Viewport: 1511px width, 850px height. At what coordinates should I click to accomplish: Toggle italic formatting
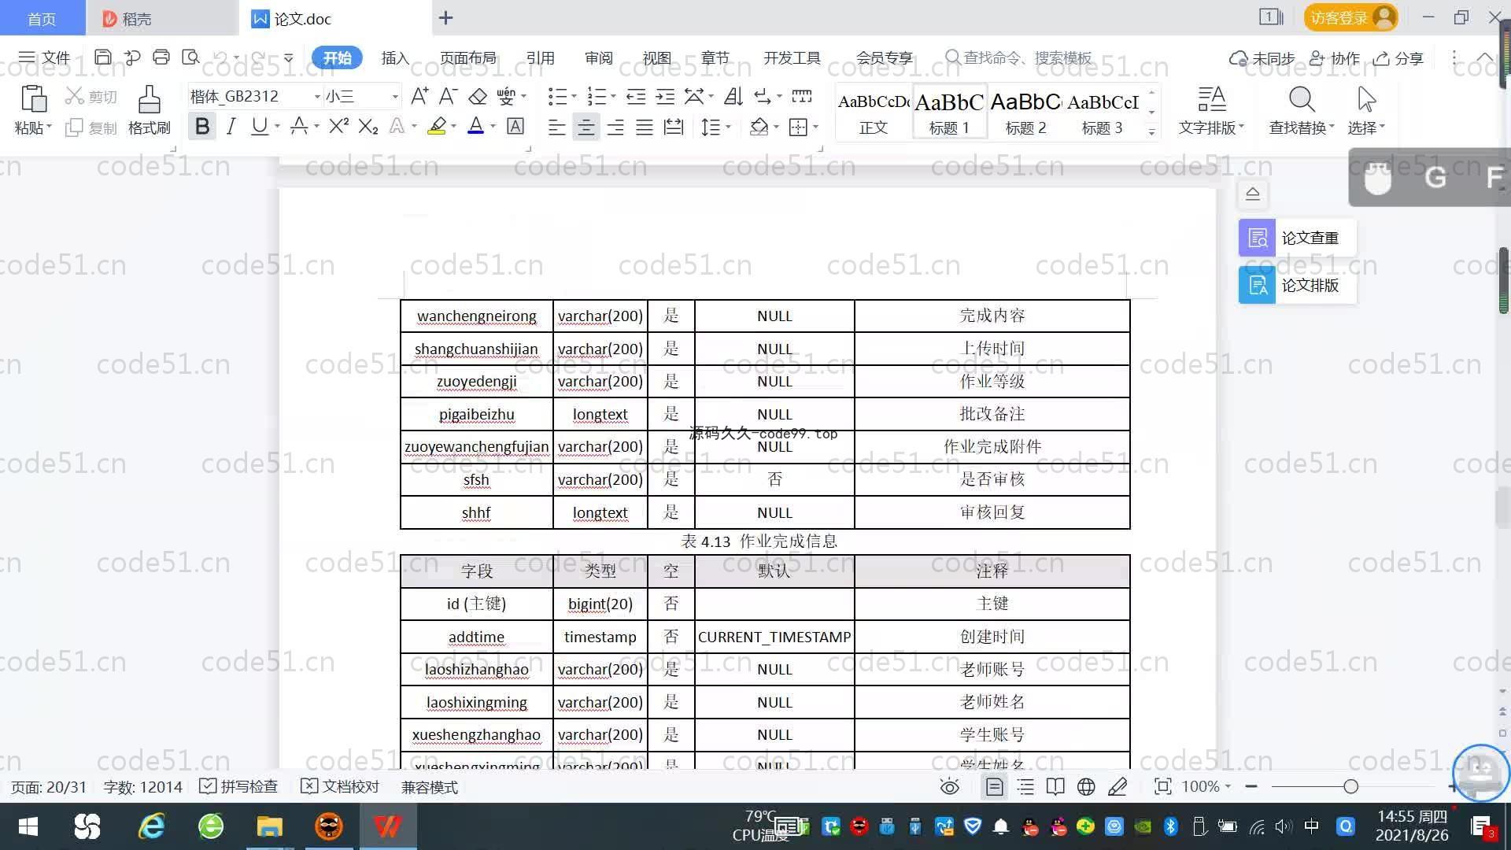pyautogui.click(x=231, y=127)
